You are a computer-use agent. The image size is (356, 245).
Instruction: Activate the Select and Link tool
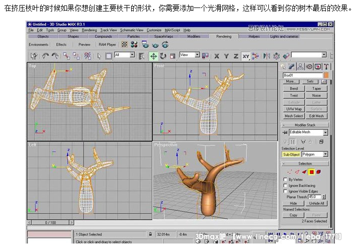pos(67,56)
